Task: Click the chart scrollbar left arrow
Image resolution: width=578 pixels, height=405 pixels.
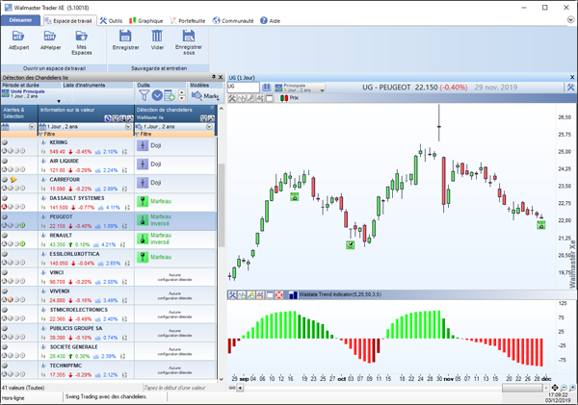Action: point(240,388)
